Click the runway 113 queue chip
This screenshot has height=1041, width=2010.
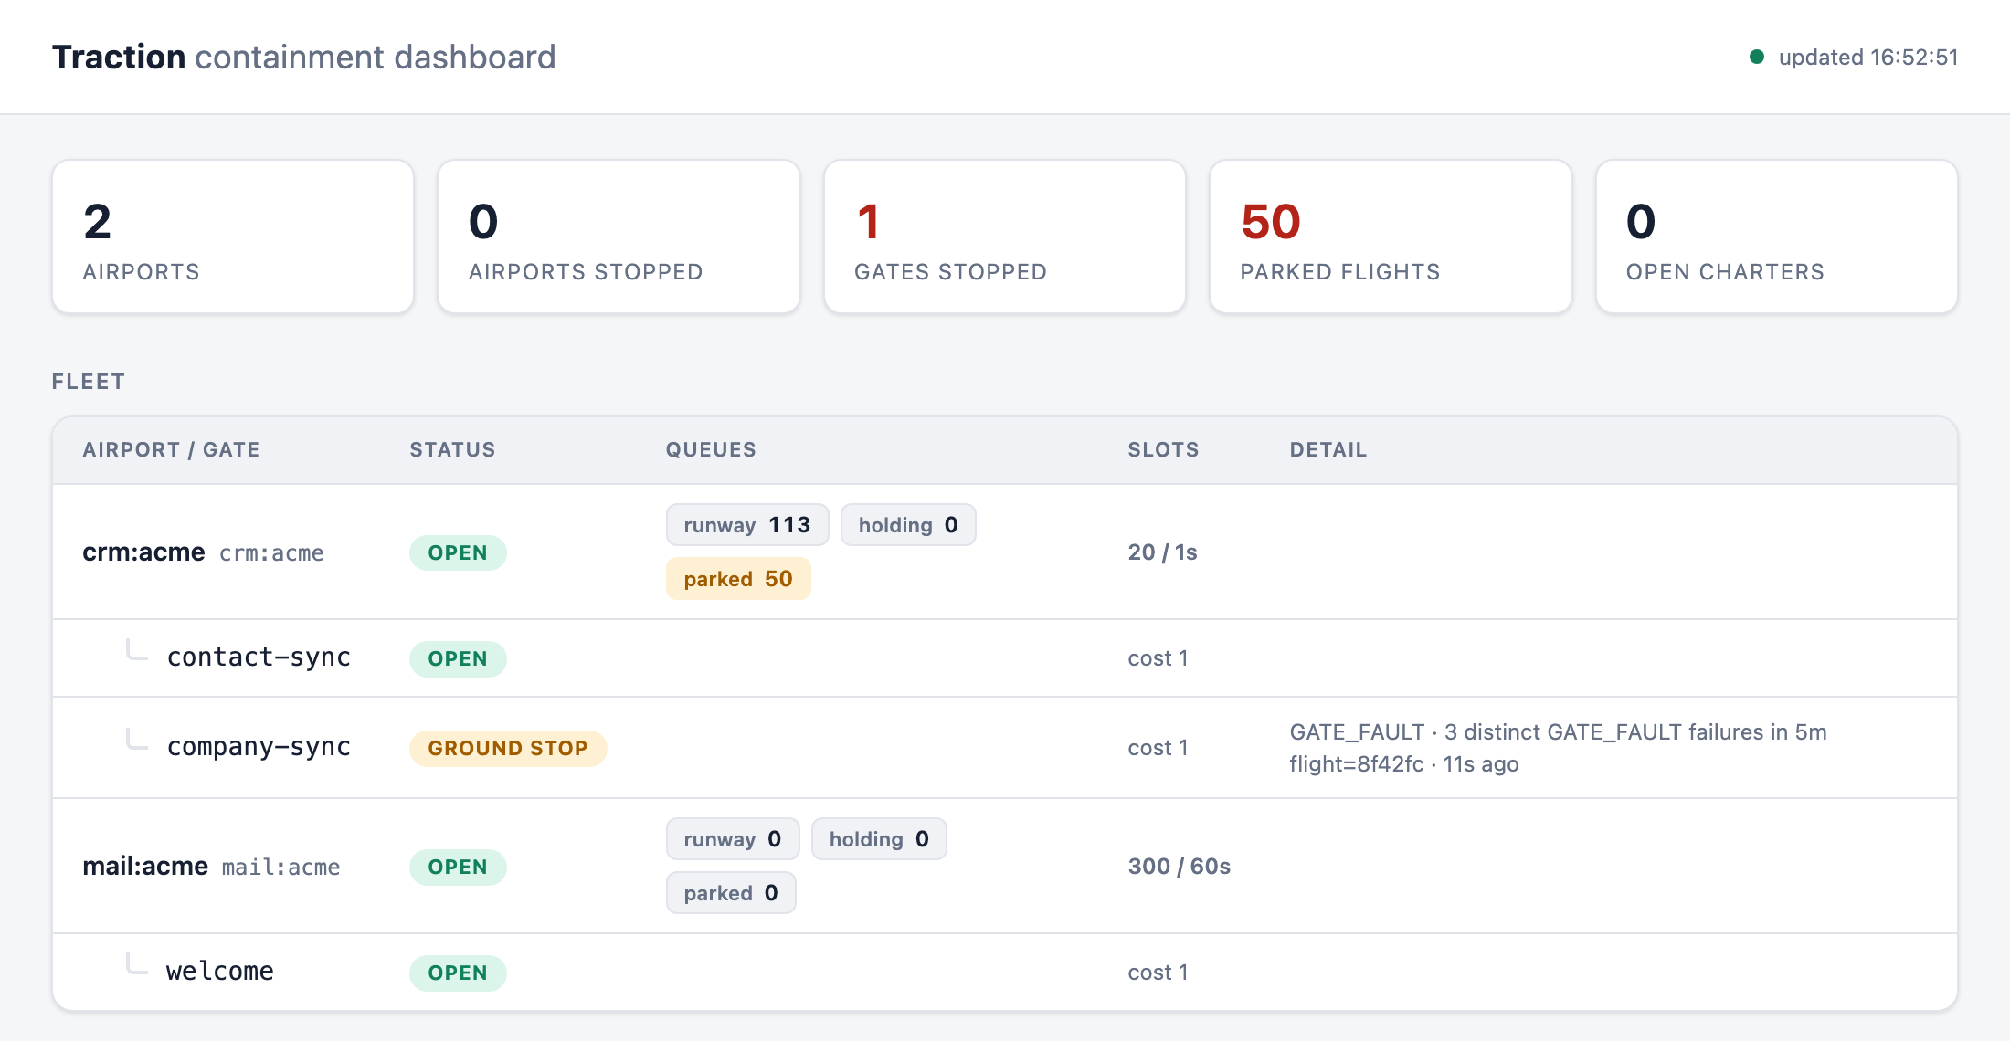click(x=747, y=525)
